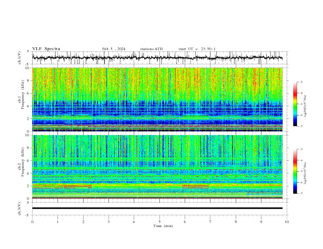The image size is (323, 249).
Task: Click the "Time (min)" axis title
Action: 163,226
